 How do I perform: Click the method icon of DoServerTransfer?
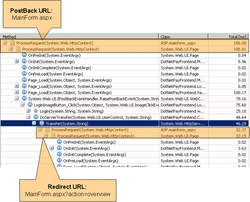36,117
